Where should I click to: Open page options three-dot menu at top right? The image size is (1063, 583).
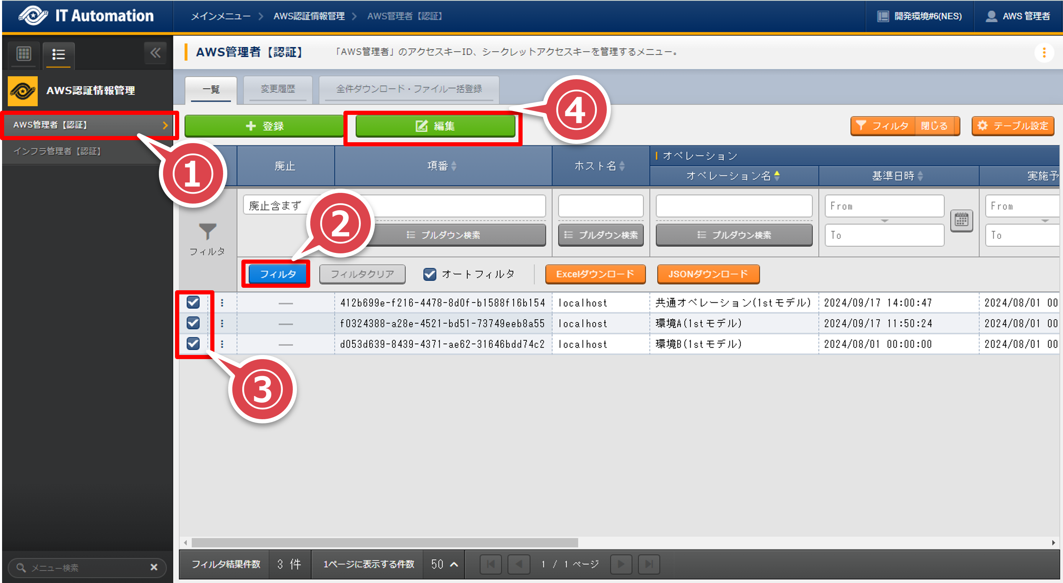click(x=1044, y=53)
